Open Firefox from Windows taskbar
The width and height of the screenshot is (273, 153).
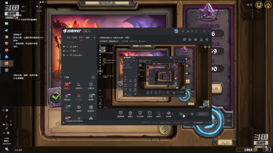click(x=6, y=50)
